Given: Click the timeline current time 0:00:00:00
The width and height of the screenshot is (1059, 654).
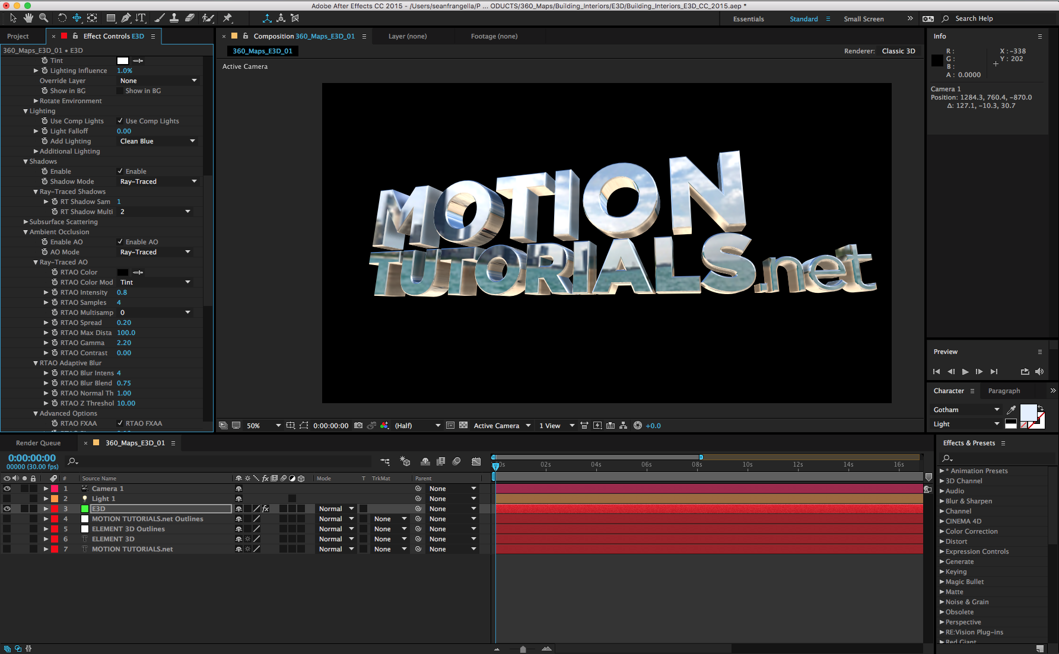Looking at the screenshot, I should [x=32, y=458].
